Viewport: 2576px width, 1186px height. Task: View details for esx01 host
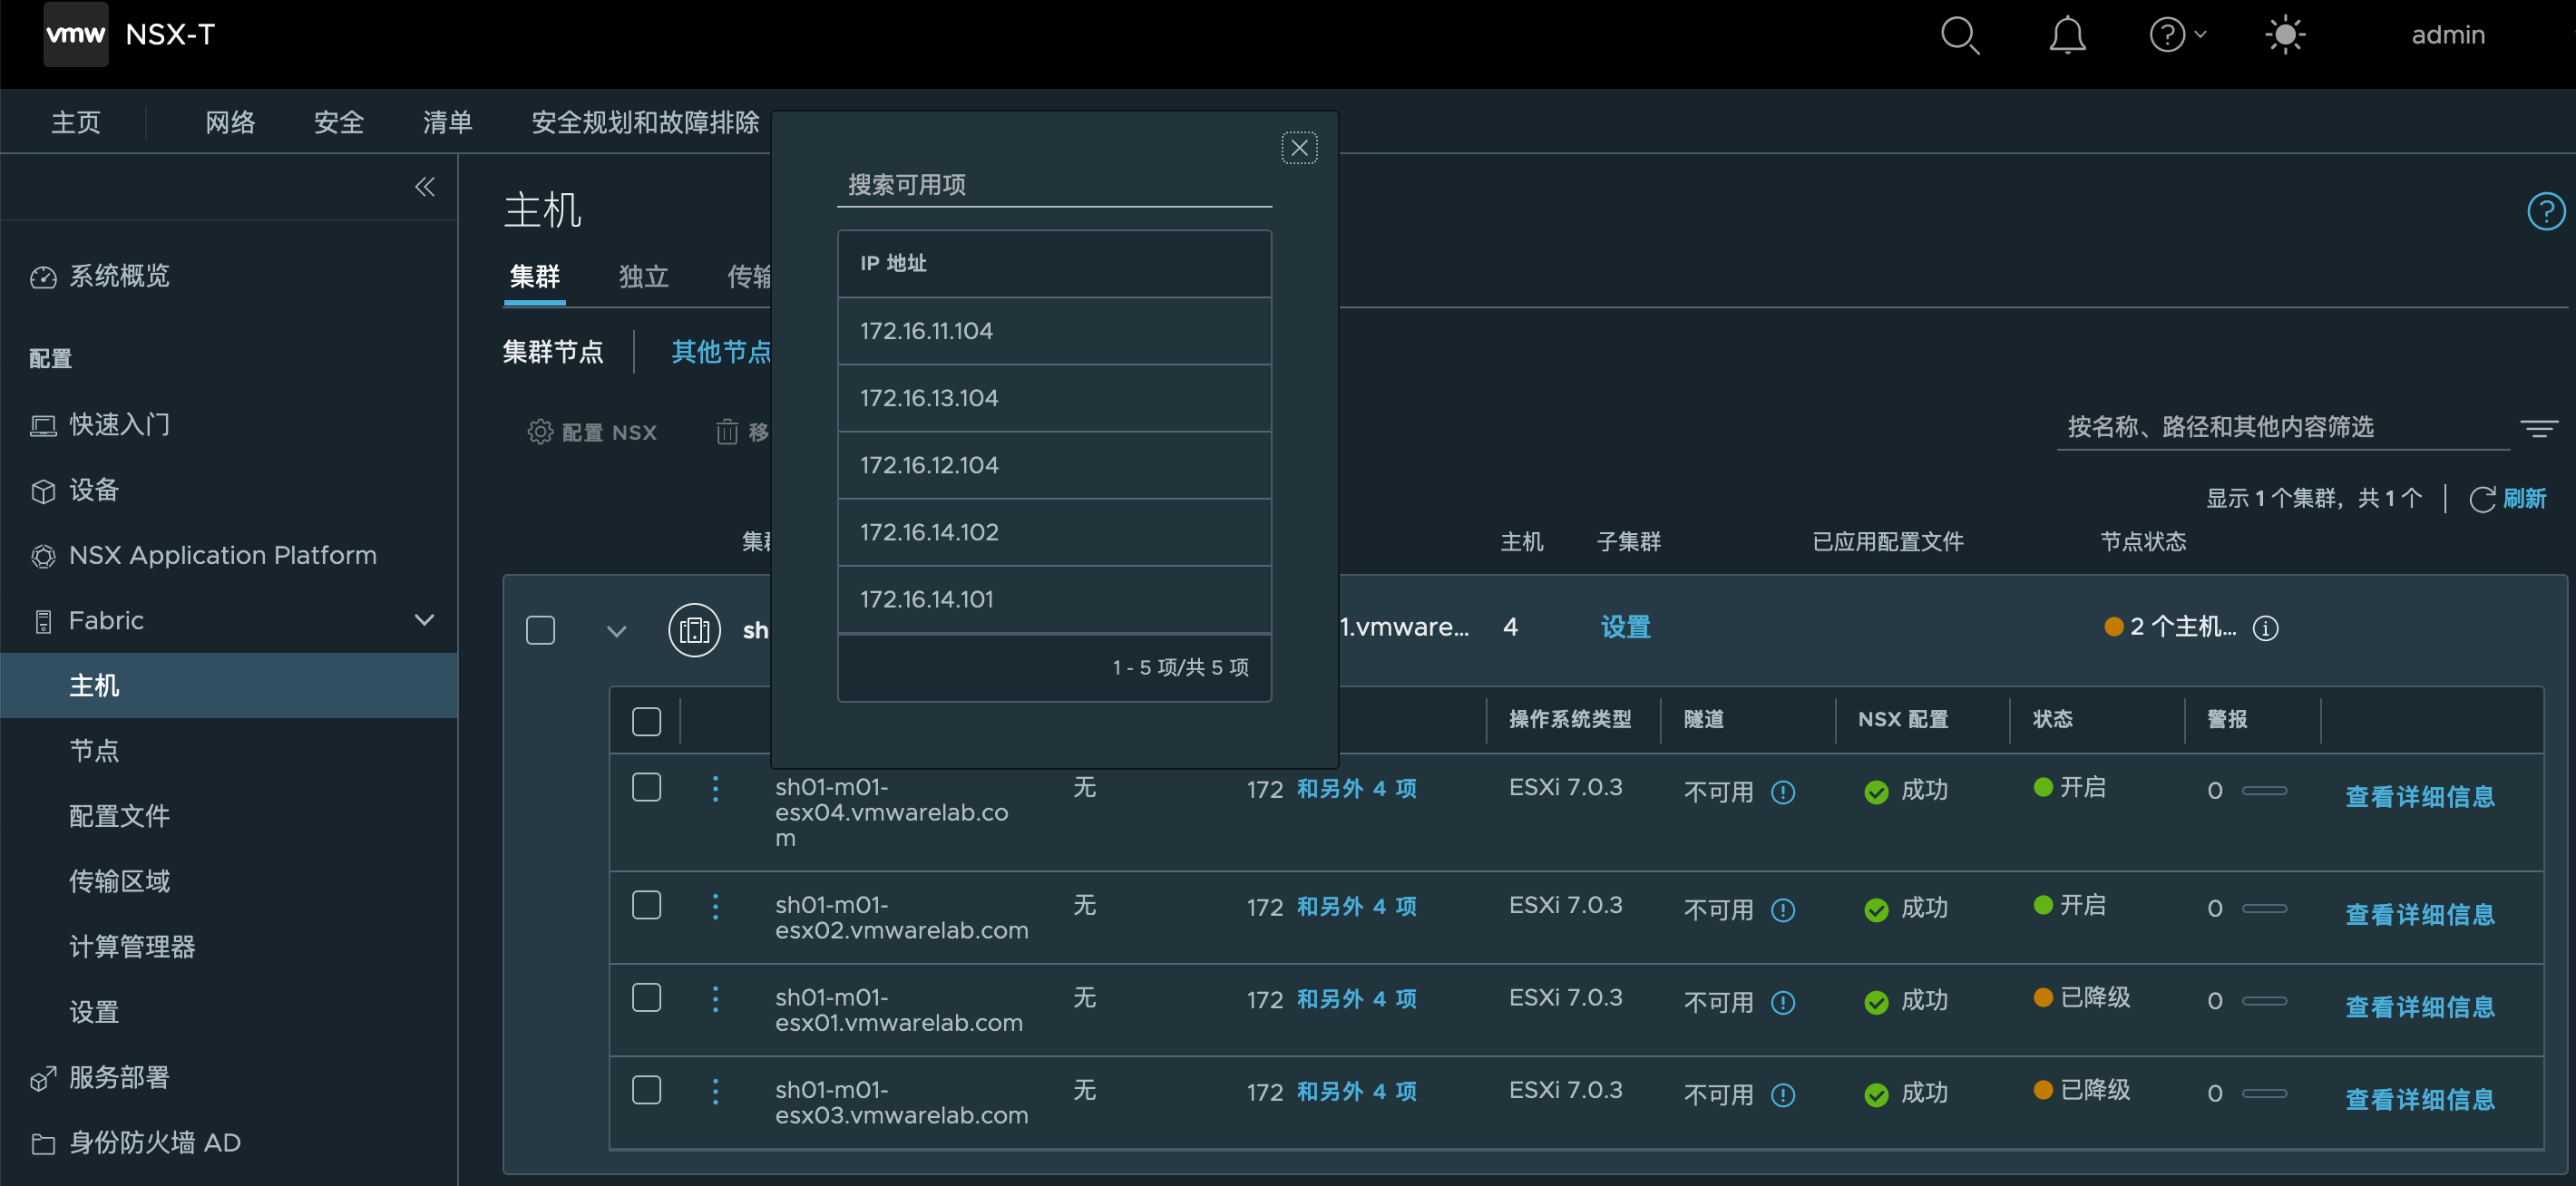(x=2420, y=1006)
